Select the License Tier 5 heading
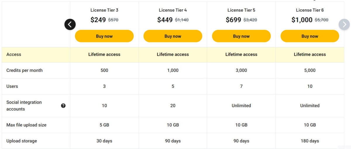This screenshot has height=149, width=351. [x=241, y=10]
